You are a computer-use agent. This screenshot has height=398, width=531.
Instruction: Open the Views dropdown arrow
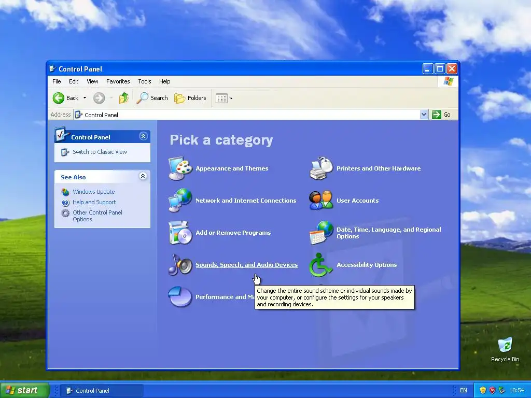click(231, 98)
